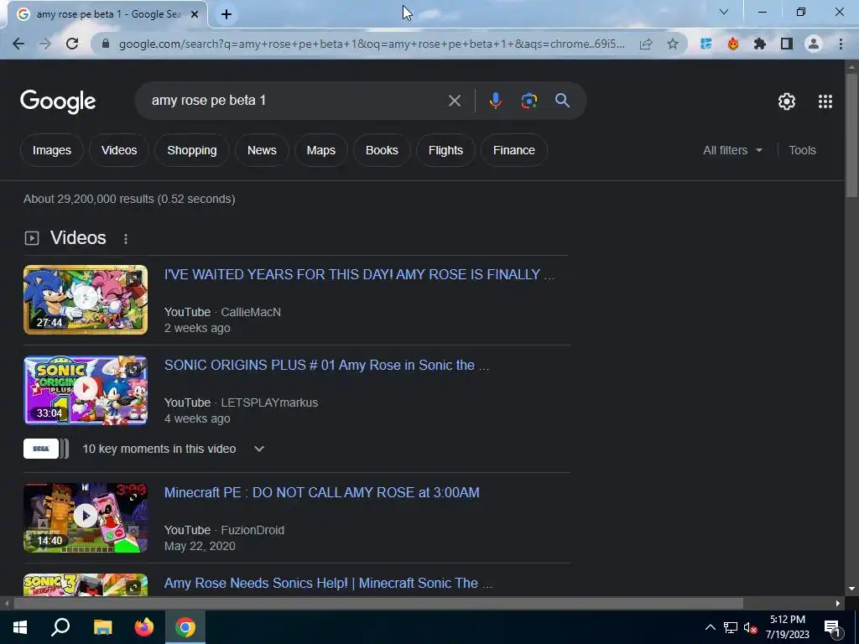Filter results by Shopping
Viewport: 859px width, 644px height.
click(192, 150)
